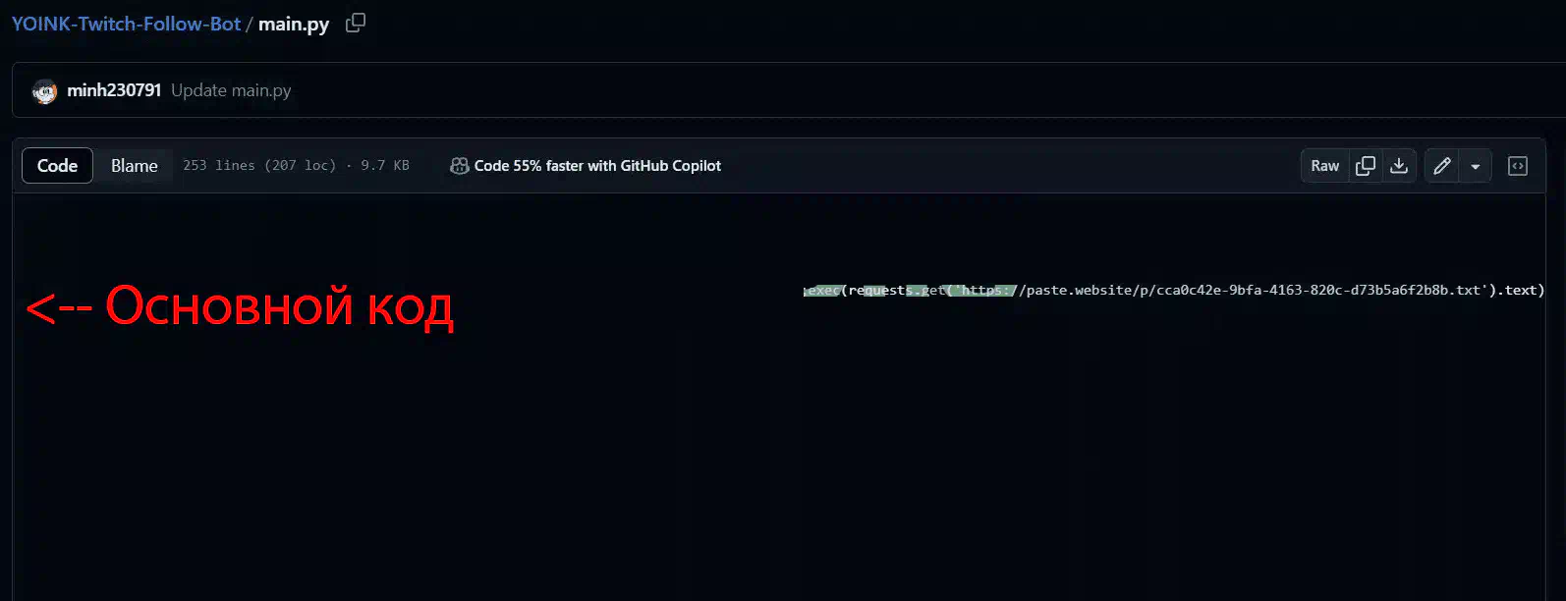Expand more edit options dropdown arrow
The height and width of the screenshot is (601, 1566).
point(1476,166)
